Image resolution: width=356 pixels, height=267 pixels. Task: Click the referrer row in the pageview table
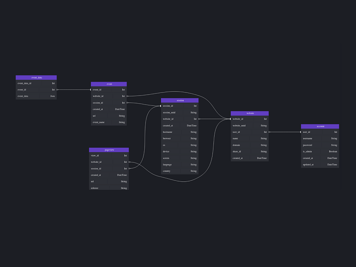(108, 188)
